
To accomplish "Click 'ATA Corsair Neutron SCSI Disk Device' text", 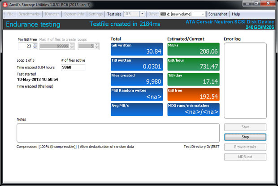I will tap(230, 22).
